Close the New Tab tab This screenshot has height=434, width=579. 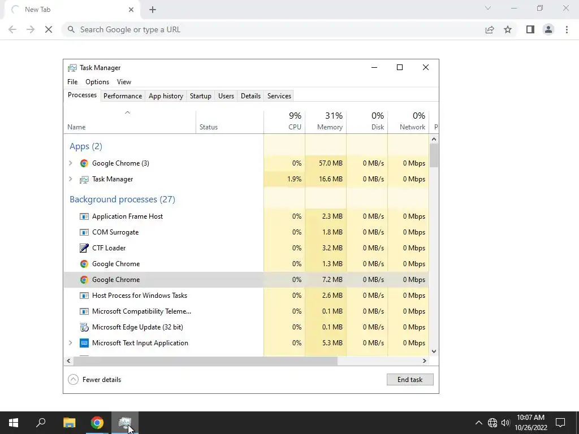[x=131, y=10]
